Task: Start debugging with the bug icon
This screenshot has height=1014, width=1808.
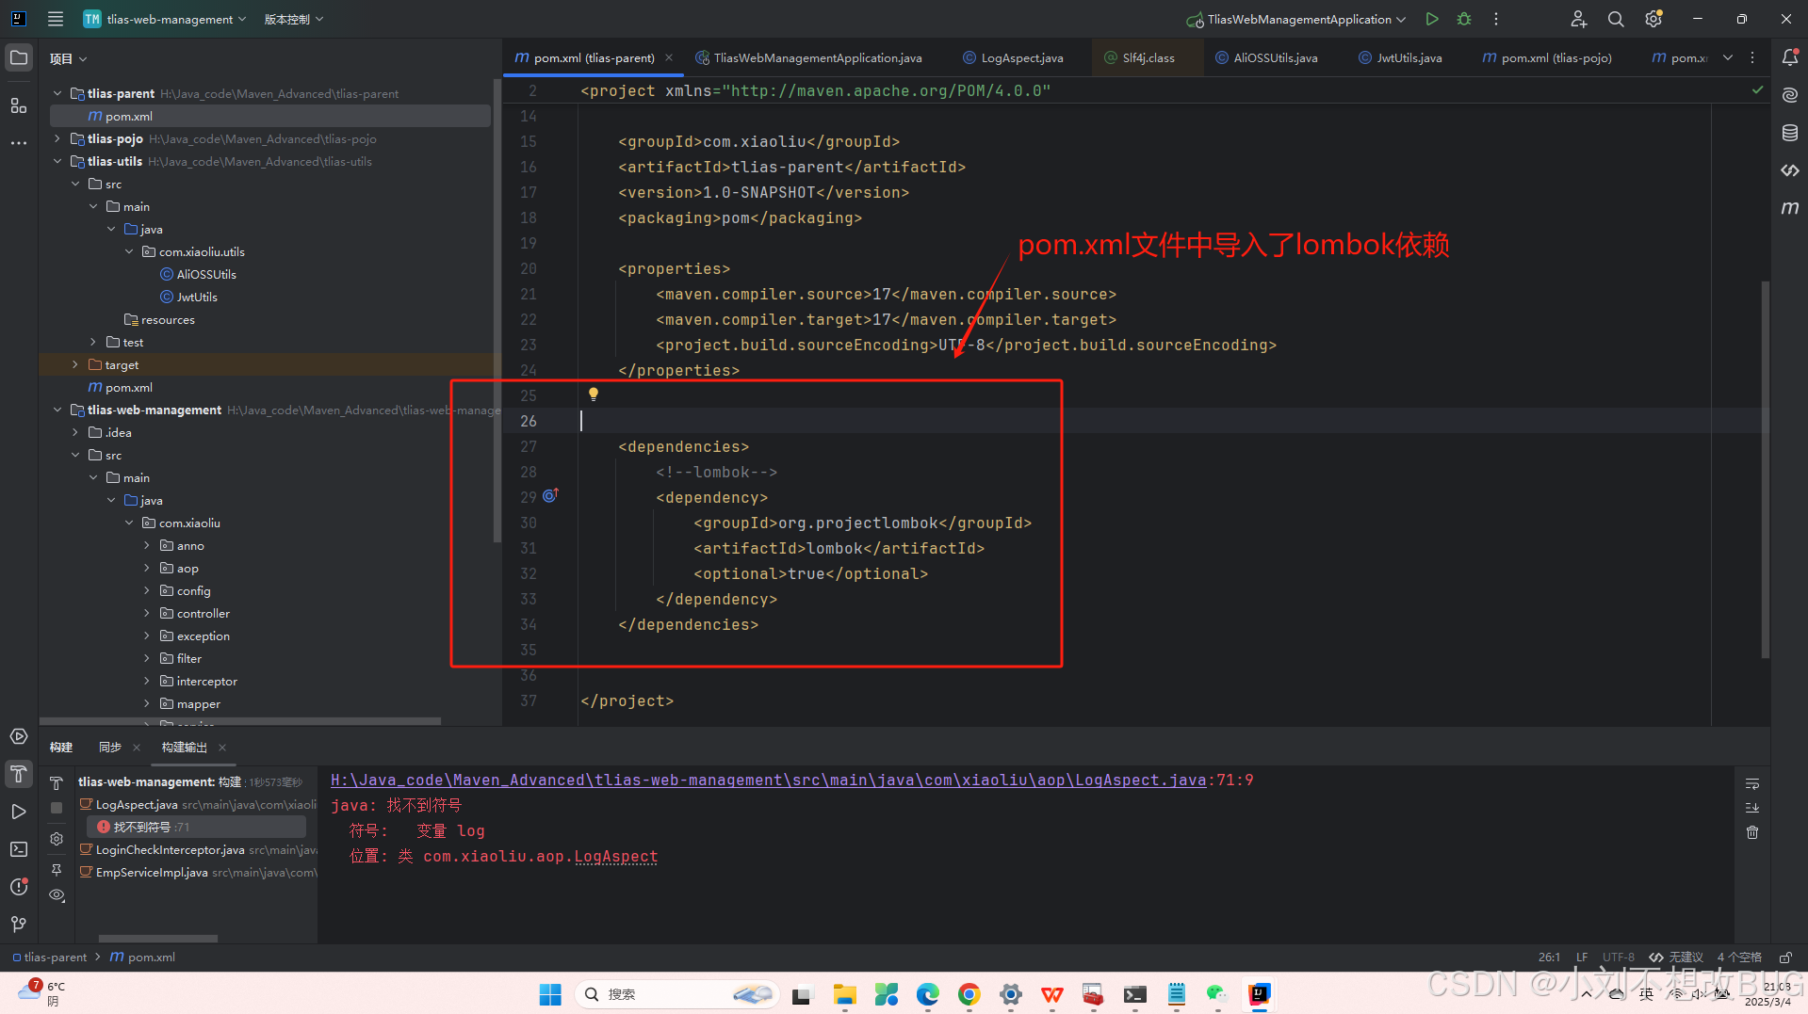Action: pos(1463,19)
